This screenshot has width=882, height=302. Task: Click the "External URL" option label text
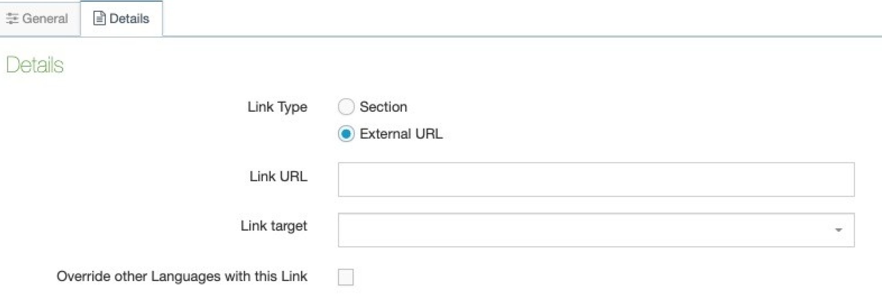(x=401, y=134)
